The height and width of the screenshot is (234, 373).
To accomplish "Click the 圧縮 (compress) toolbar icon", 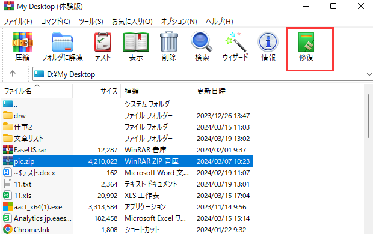I will (23, 42).
